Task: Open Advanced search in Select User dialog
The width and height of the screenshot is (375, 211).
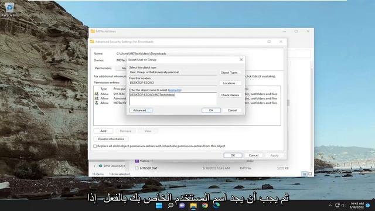Action: [x=141, y=110]
